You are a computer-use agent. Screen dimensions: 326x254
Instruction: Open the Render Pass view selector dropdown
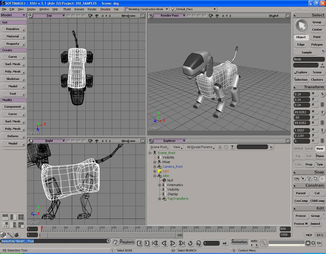coord(170,16)
